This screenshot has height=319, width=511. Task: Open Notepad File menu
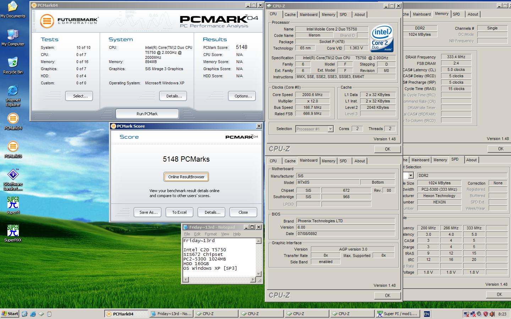coord(187,234)
